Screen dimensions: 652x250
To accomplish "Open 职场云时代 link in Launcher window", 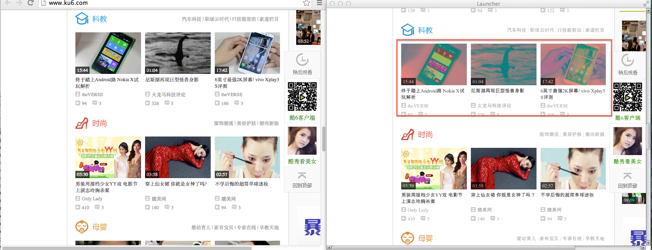I will pos(542,30).
